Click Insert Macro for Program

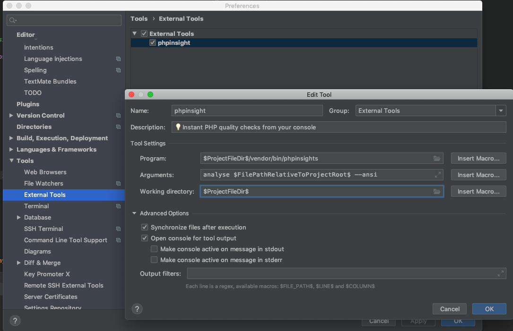pos(478,159)
